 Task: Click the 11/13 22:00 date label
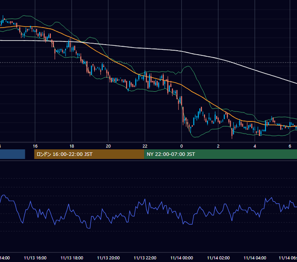point(145,258)
